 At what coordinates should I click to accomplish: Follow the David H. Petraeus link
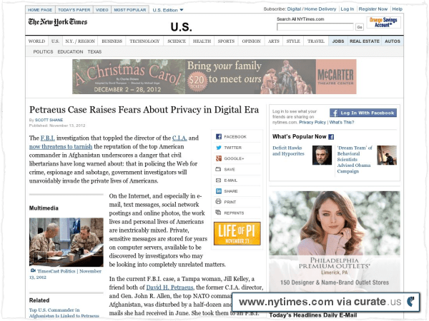coord(169,287)
